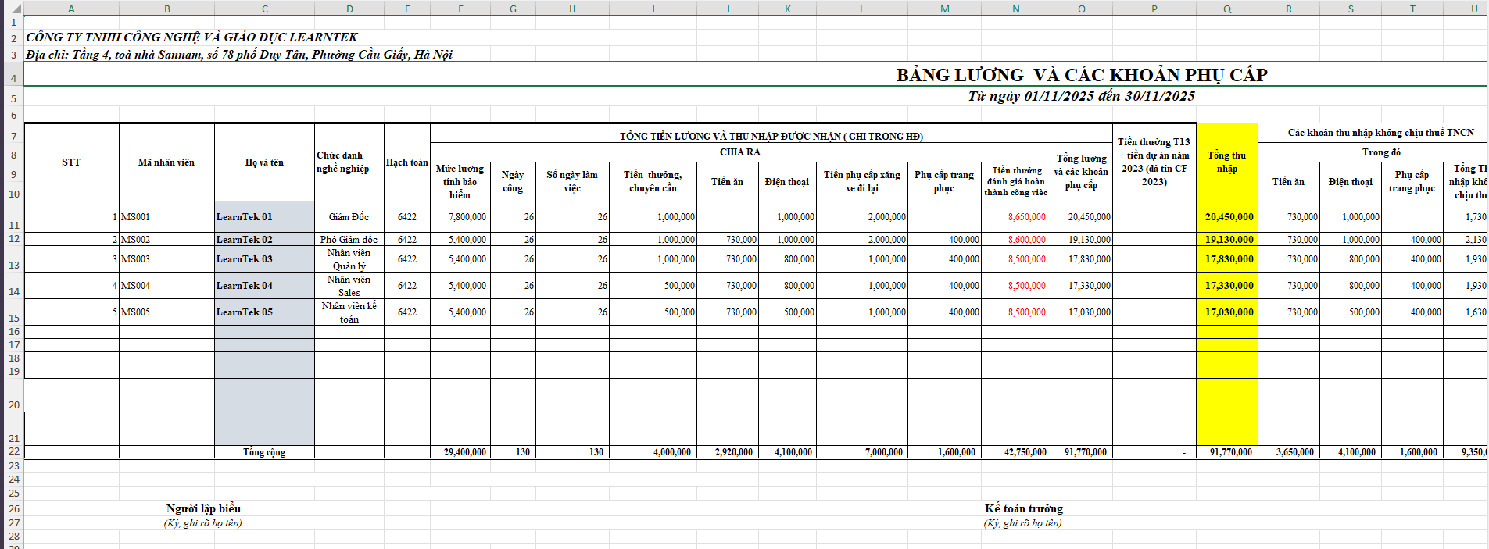Select the date range Từ ngày 01/11/2025 cell
Screen dimensions: 1489x549
click(x=1081, y=96)
